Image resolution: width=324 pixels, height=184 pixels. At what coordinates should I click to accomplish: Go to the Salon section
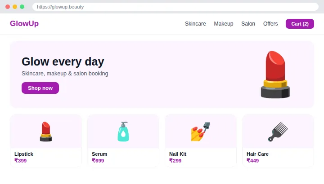(248, 24)
